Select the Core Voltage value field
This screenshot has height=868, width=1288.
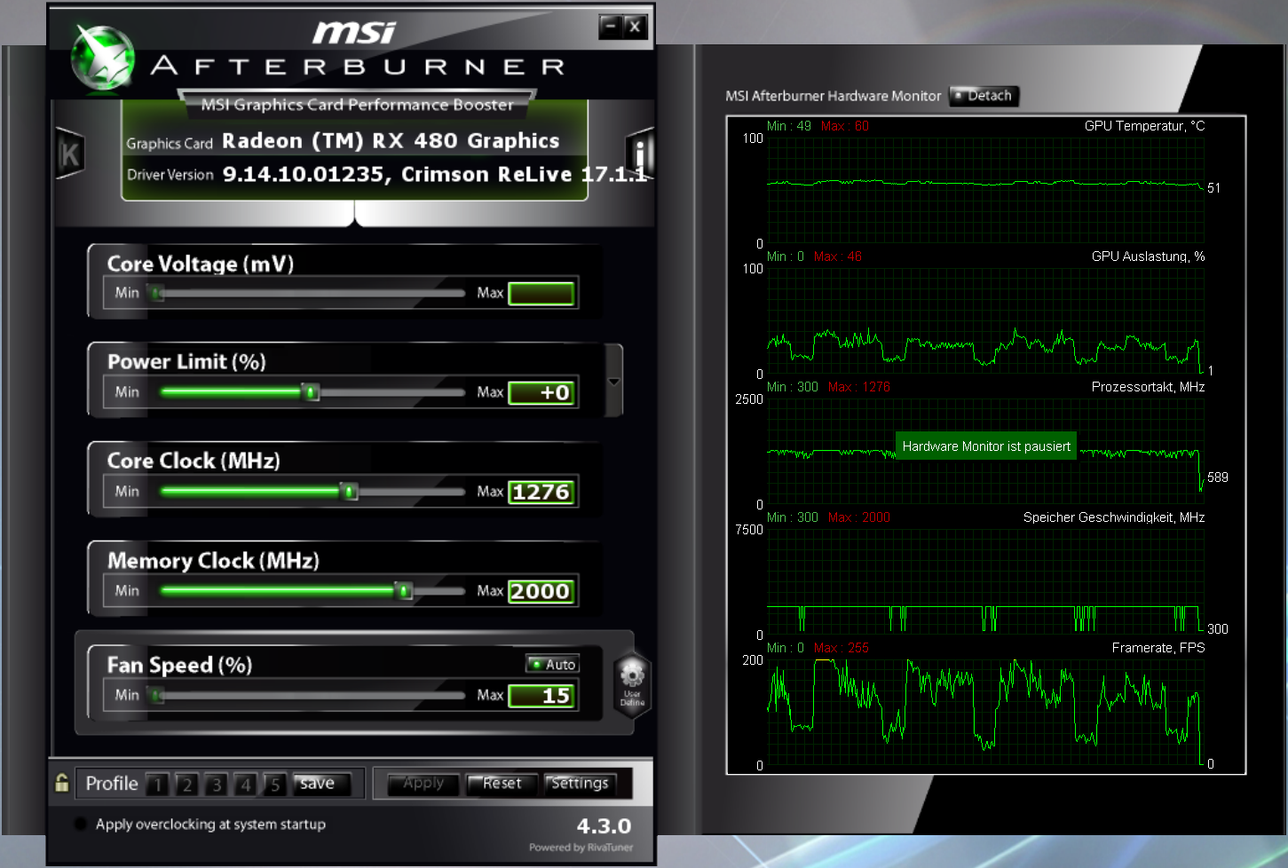click(x=541, y=294)
